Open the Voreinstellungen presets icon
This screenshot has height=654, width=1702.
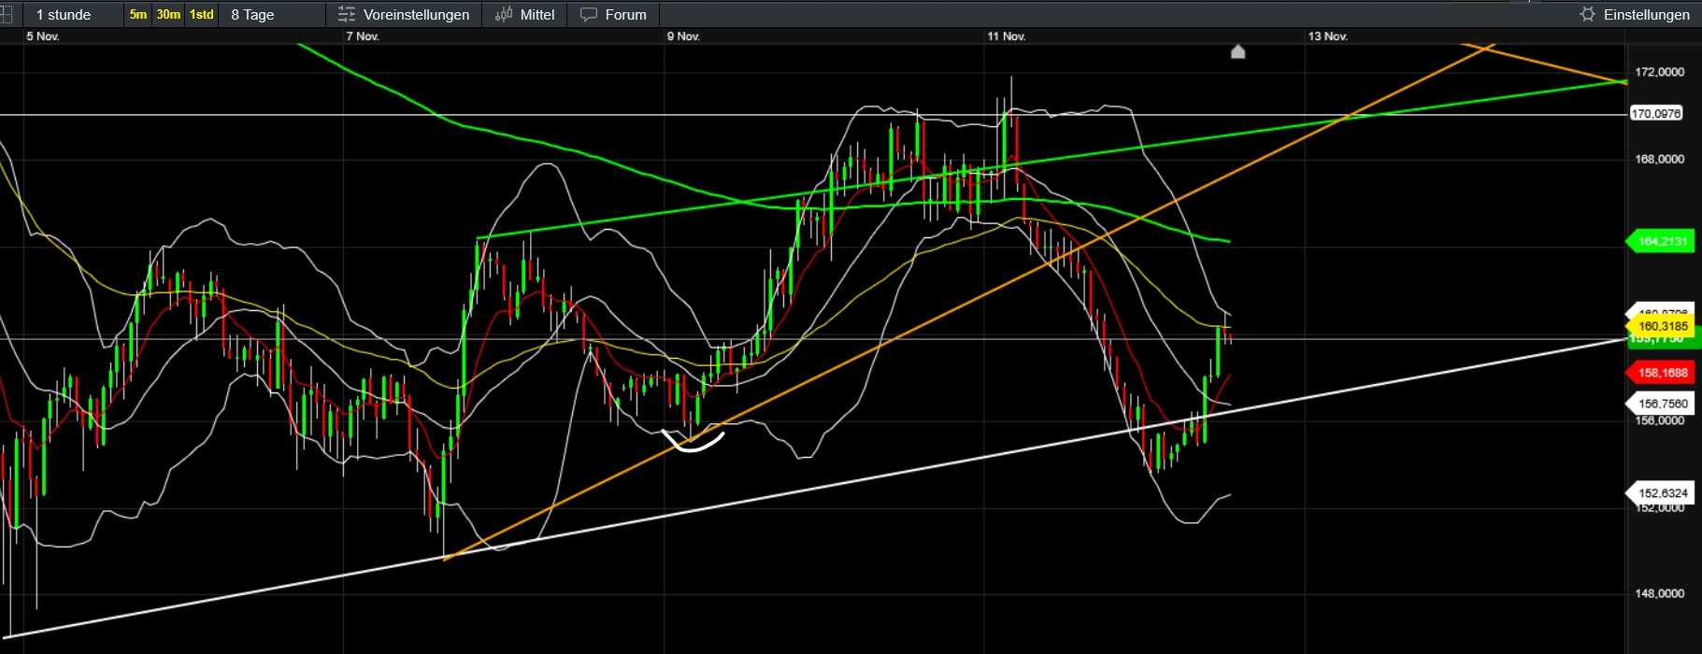347,15
